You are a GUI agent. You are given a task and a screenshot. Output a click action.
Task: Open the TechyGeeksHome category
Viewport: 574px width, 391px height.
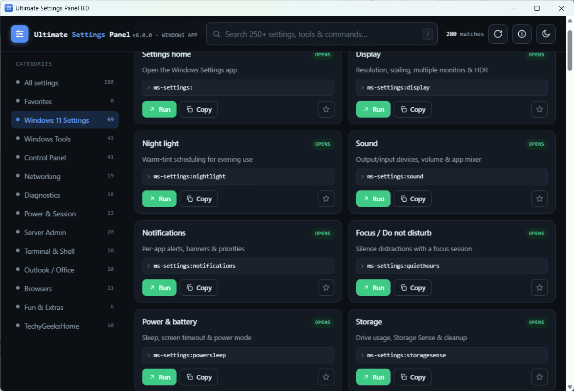point(65,326)
